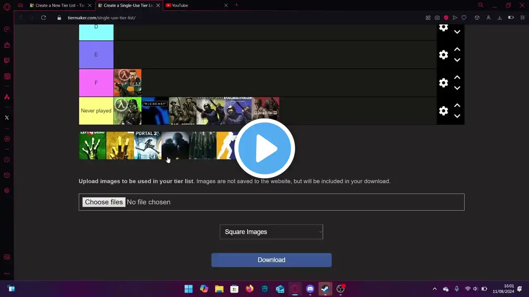Move the E tier row up
This screenshot has height=297, width=529.
coord(457,49)
